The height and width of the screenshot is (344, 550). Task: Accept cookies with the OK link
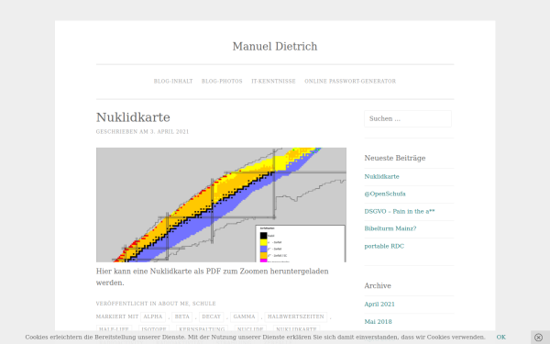pos(500,337)
